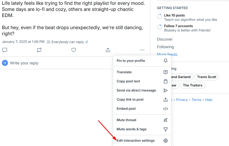Click the pencil icon beside Everybody can reply
Viewport: 229px width, 146px height.
point(86,42)
